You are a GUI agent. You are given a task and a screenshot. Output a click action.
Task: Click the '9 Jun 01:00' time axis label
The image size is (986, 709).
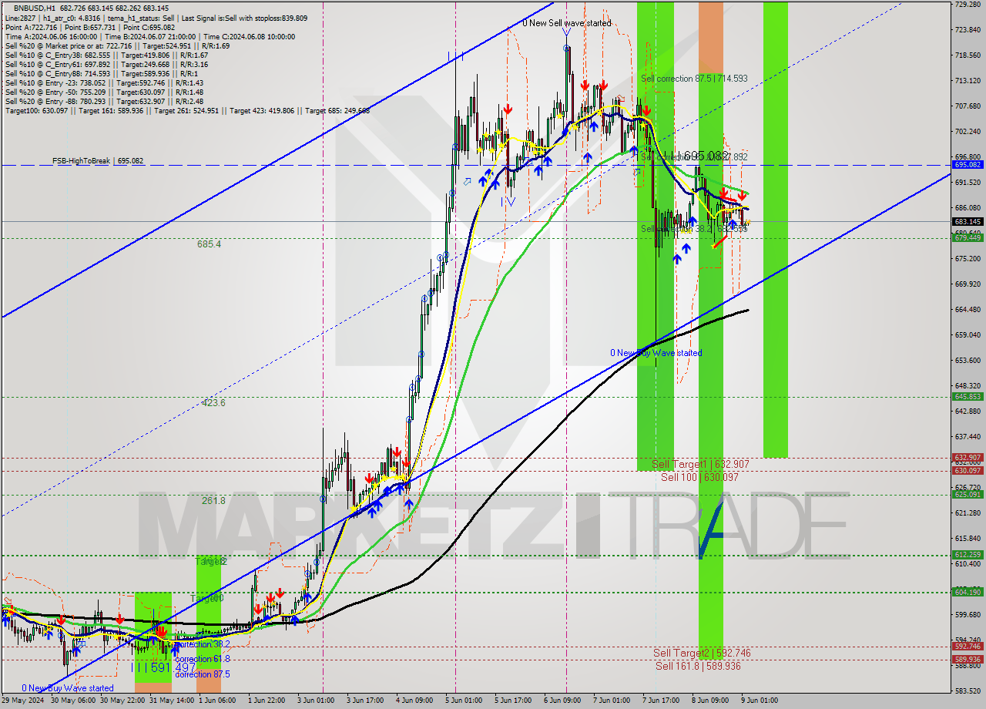point(760,701)
